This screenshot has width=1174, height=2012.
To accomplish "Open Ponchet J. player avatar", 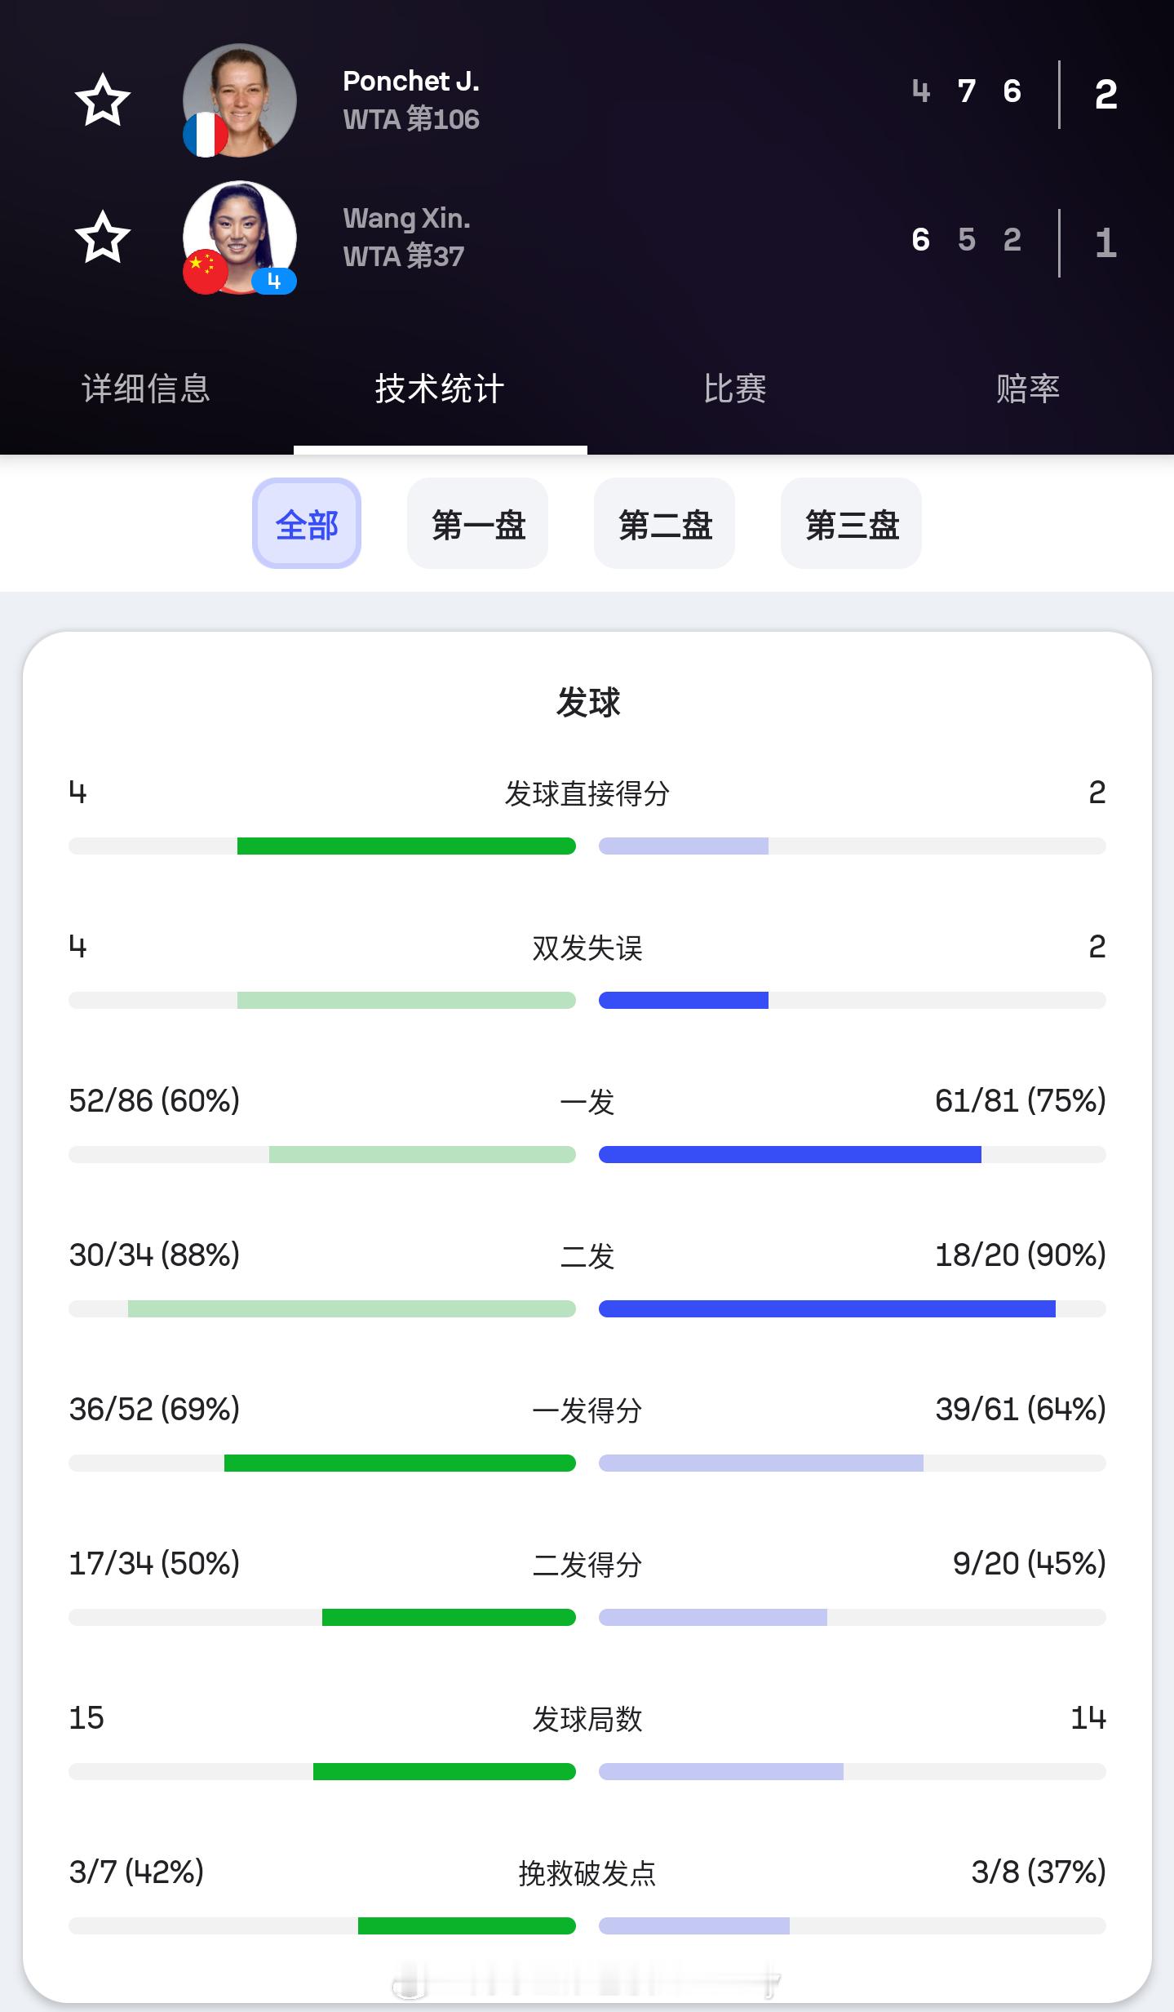I will pyautogui.click(x=239, y=100).
